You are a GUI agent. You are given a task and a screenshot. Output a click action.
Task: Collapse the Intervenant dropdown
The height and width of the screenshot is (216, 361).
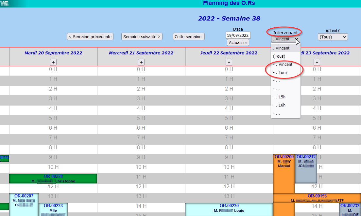(x=285, y=39)
